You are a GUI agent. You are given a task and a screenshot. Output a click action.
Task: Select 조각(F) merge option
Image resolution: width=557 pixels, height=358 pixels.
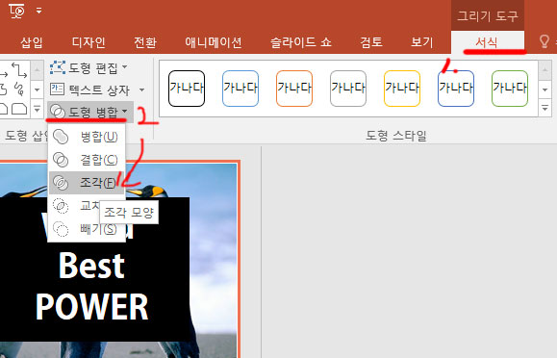coord(87,183)
